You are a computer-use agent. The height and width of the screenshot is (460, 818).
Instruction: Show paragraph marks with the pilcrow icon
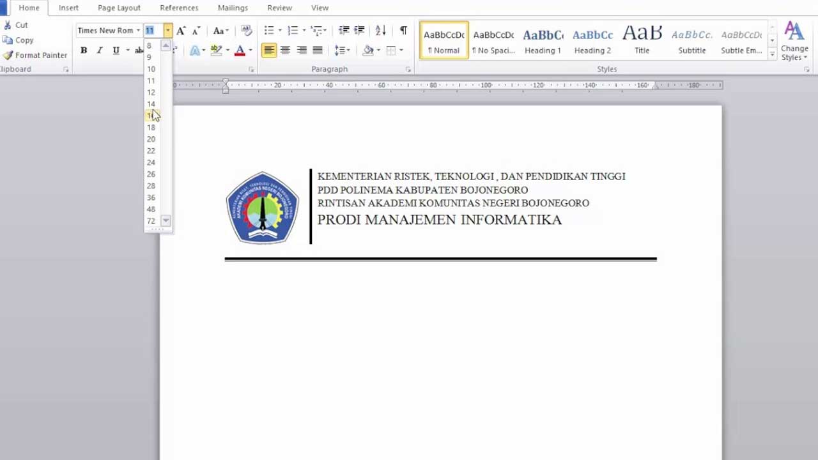pyautogui.click(x=403, y=31)
